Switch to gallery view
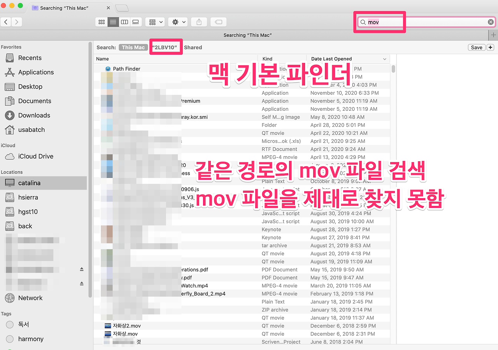This screenshot has width=498, height=350. tap(135, 22)
